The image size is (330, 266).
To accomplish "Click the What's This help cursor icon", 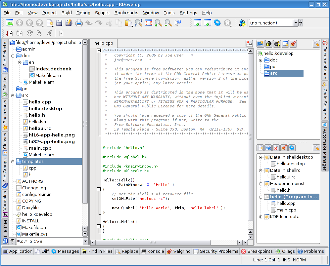I will pos(178,23).
